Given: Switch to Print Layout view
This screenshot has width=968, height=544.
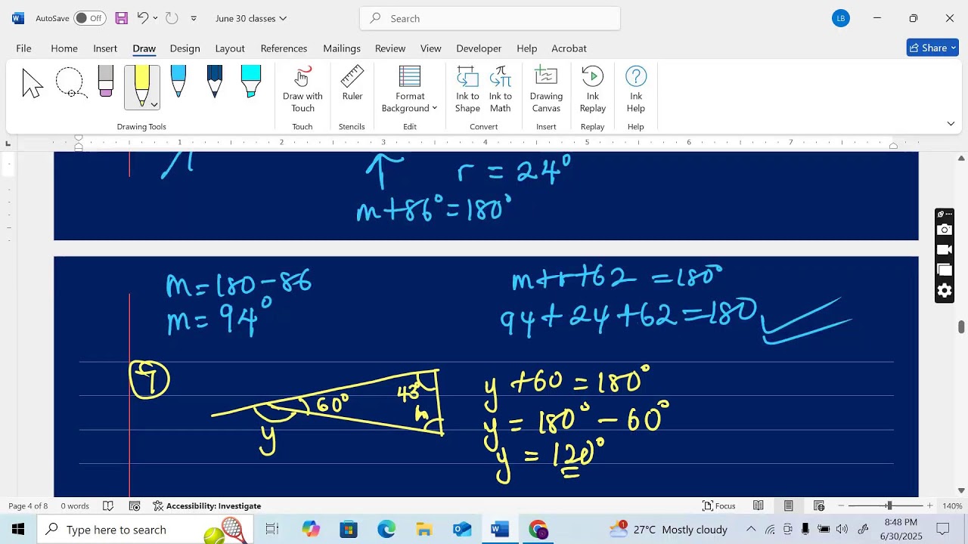Looking at the screenshot, I should (789, 506).
